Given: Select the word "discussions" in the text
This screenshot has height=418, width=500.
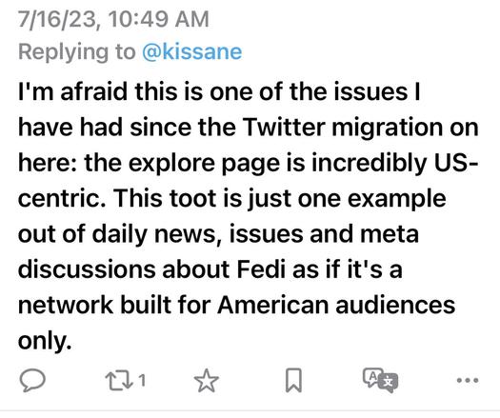Looking at the screenshot, I should pyautogui.click(x=87, y=269).
